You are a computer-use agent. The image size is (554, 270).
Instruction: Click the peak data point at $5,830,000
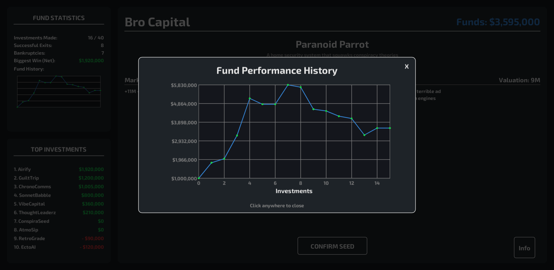pyautogui.click(x=288, y=85)
